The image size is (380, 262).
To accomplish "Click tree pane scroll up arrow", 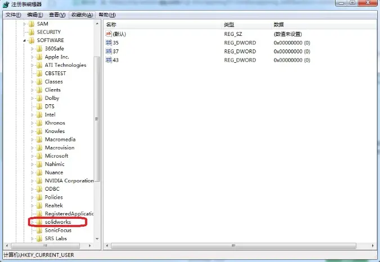I will (97, 24).
